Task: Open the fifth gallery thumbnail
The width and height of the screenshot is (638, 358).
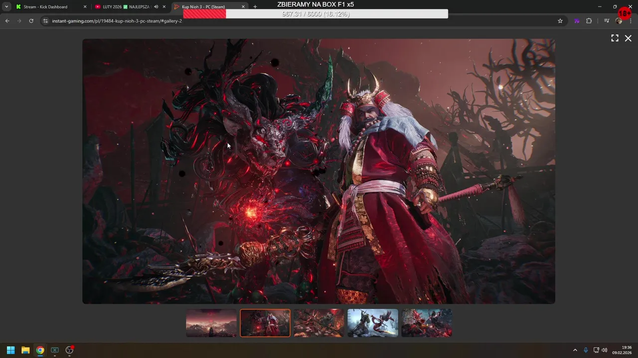Action: pyautogui.click(x=427, y=323)
